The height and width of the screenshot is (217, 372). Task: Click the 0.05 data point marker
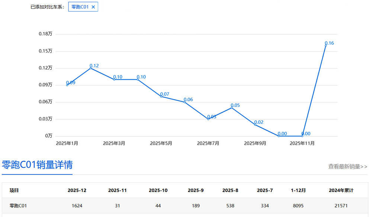pyautogui.click(x=232, y=107)
